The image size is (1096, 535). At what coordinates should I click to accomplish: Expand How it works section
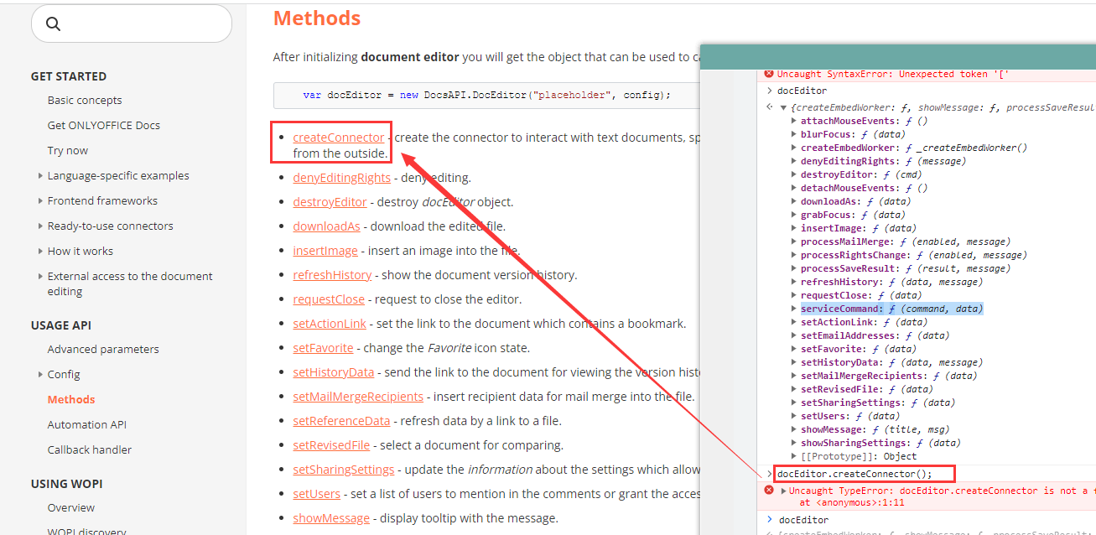point(41,252)
